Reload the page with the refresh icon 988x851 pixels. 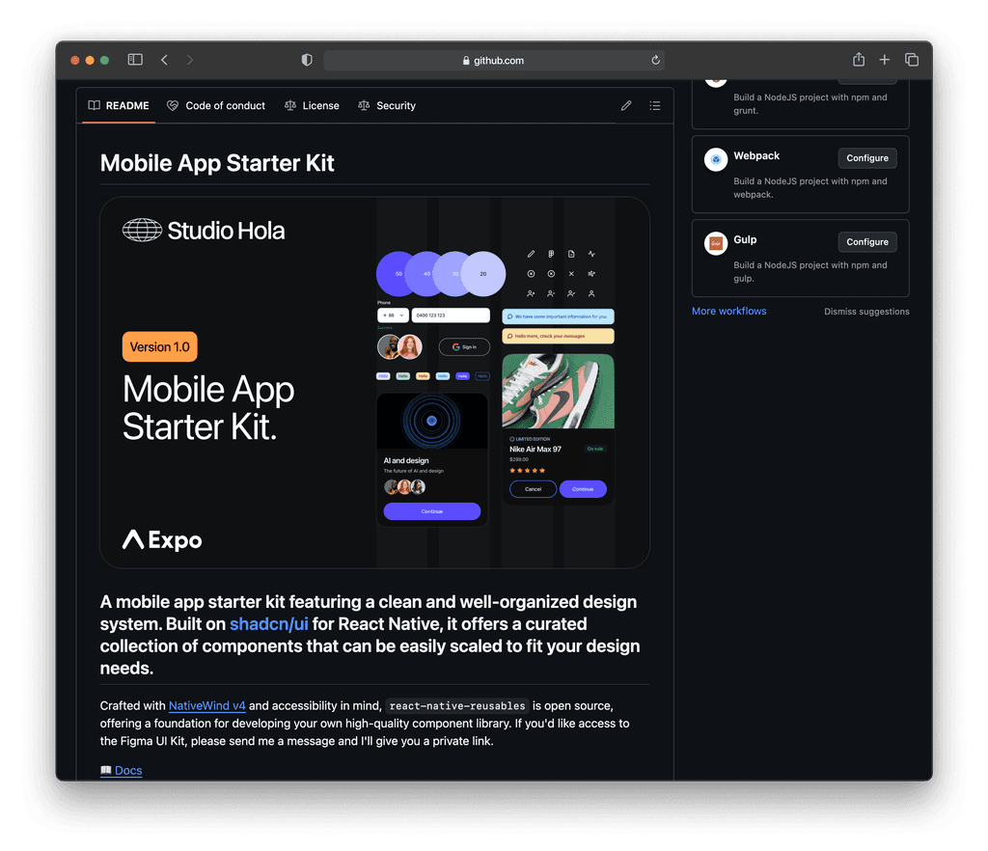point(655,60)
